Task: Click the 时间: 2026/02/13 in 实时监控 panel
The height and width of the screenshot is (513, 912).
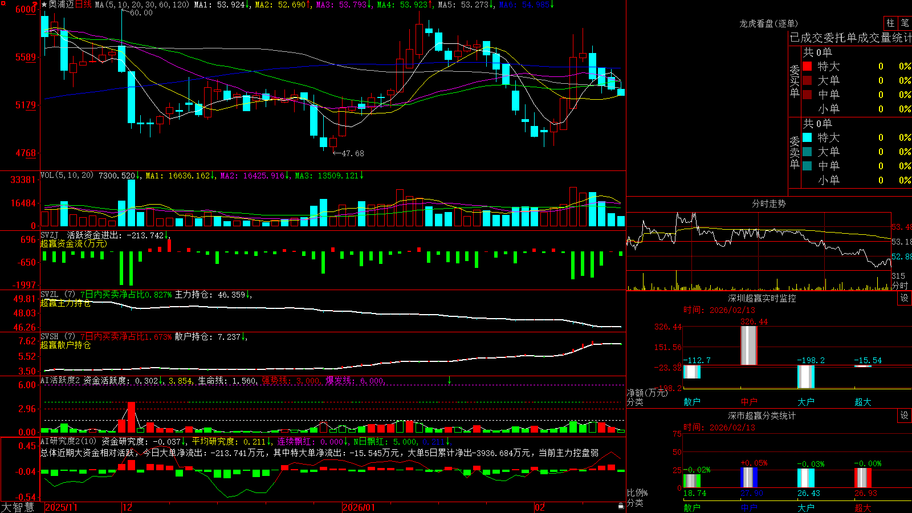Action: pyautogui.click(x=719, y=310)
